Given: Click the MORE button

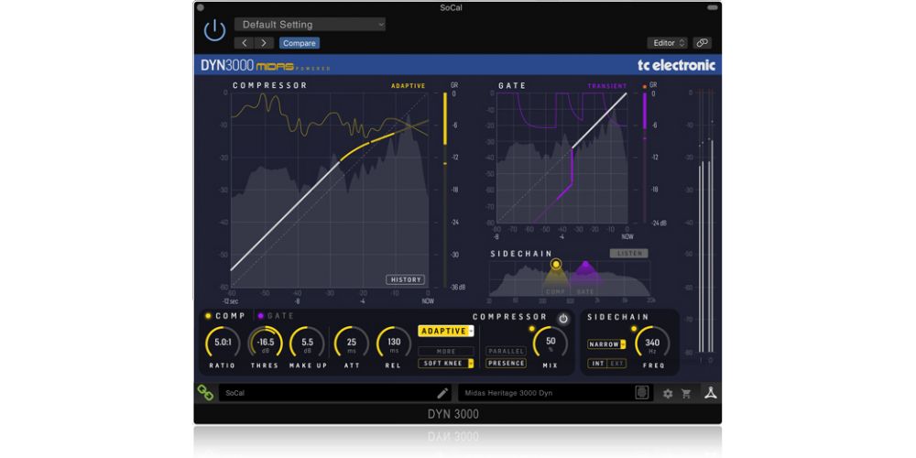Looking at the screenshot, I should point(446,351).
